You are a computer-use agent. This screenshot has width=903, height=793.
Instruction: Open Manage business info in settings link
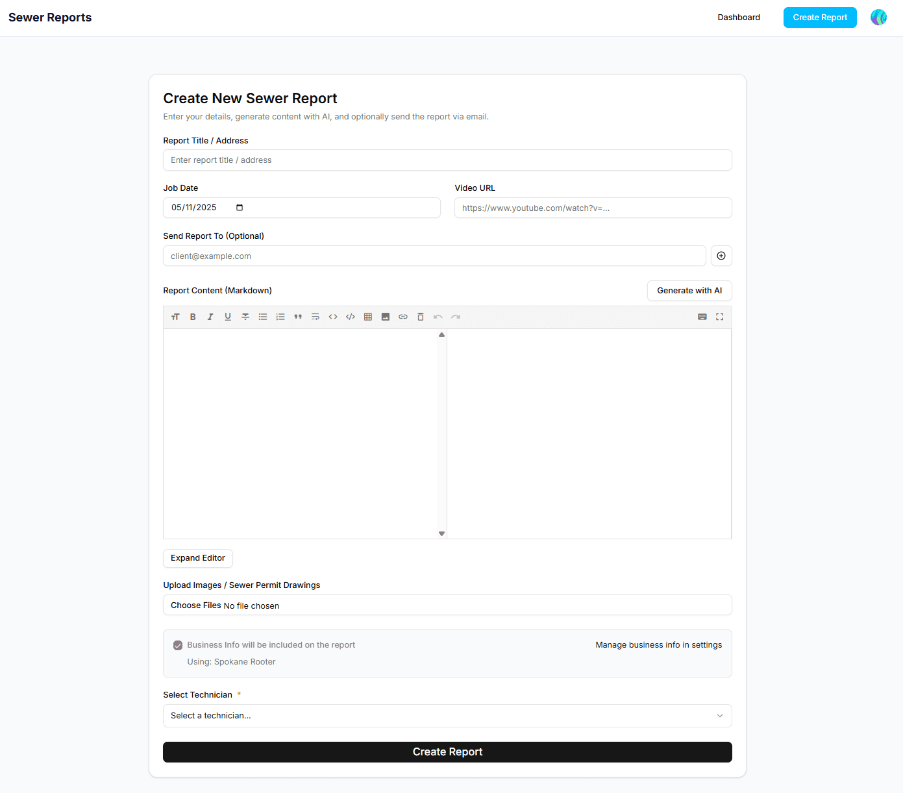pos(659,645)
